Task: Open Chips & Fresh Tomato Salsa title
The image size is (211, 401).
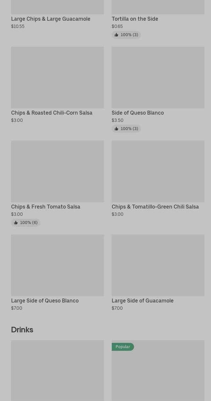Action: click(x=46, y=207)
